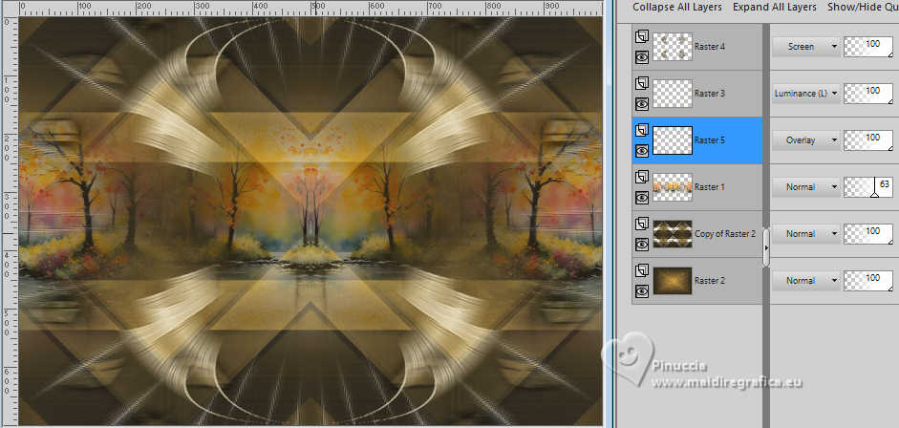
Task: Open Raster 3 blend mode dropdown (Luminance)
Action: (805, 94)
